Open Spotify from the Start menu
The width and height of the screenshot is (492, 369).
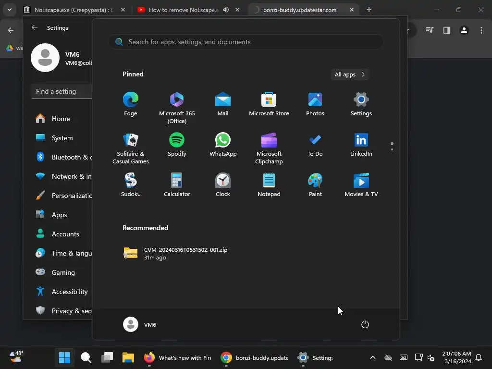point(177,145)
